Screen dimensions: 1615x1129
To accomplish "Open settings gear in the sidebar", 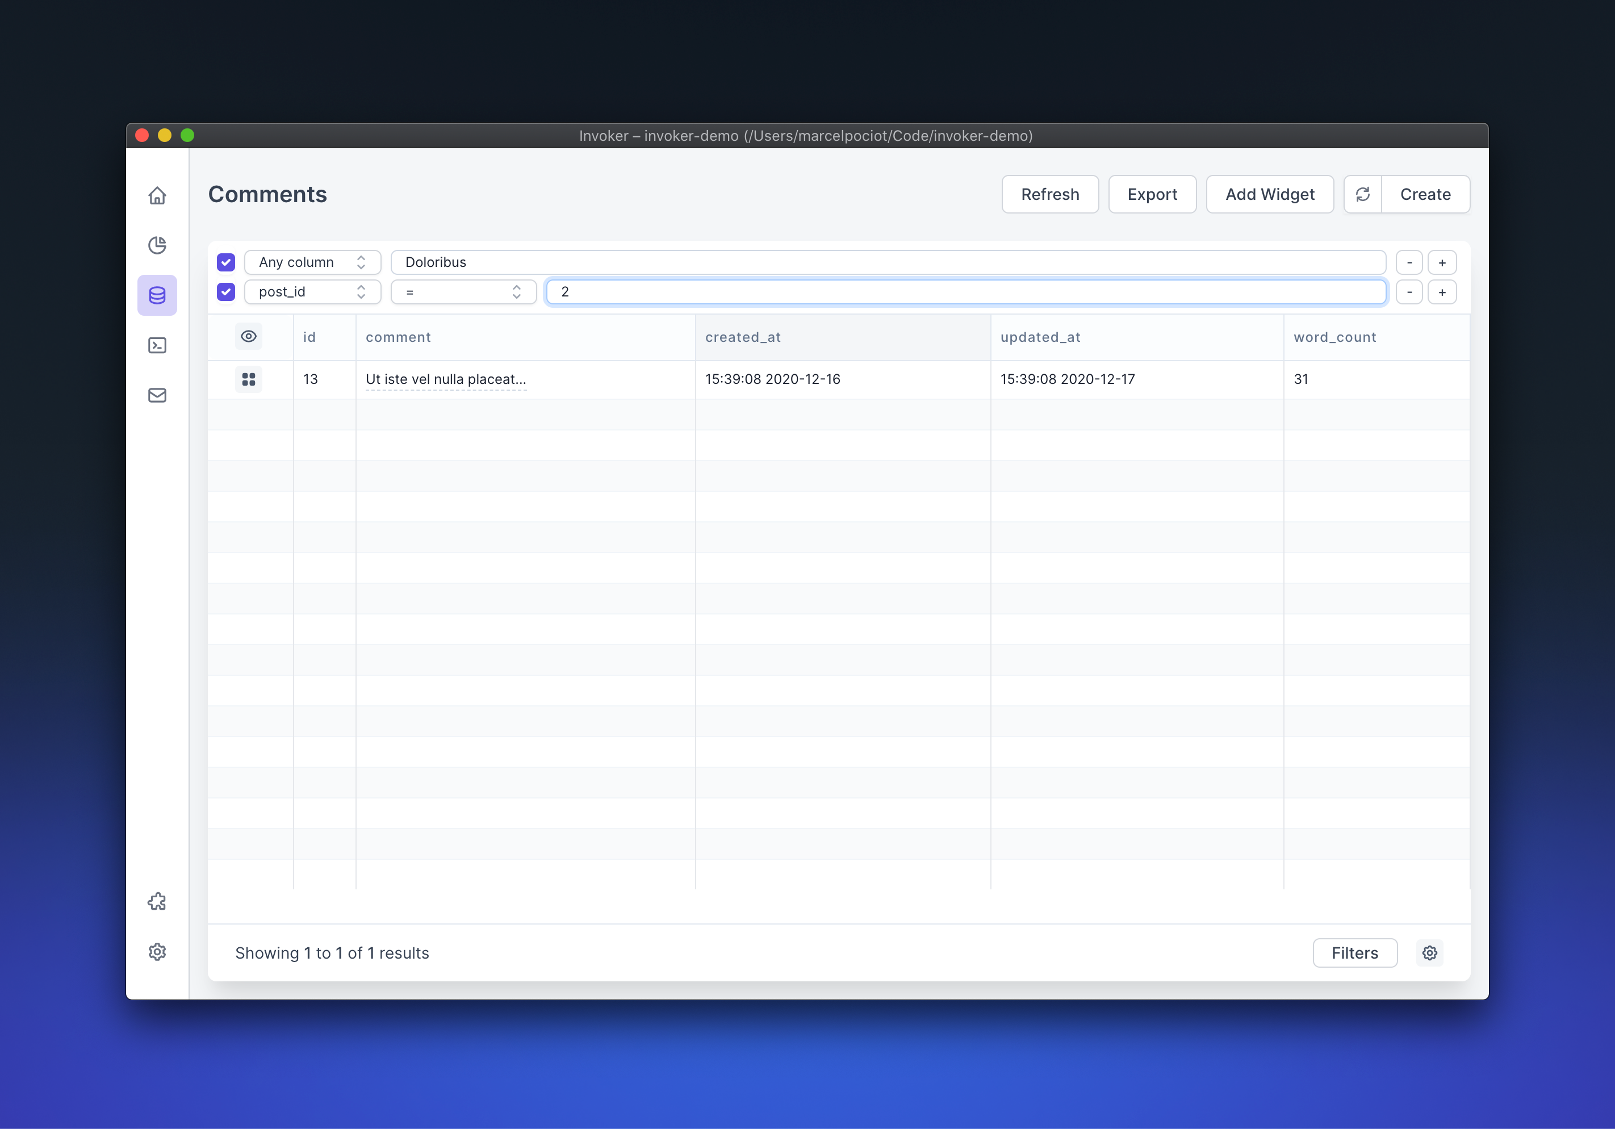I will pos(157,952).
